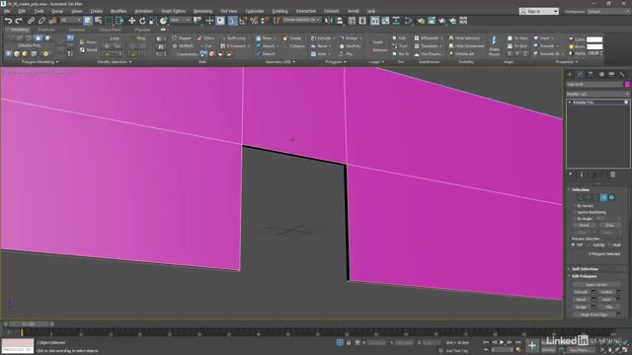This screenshot has width=632, height=355.
Task: Click the Shrink button in ribbon
Action: [89, 50]
